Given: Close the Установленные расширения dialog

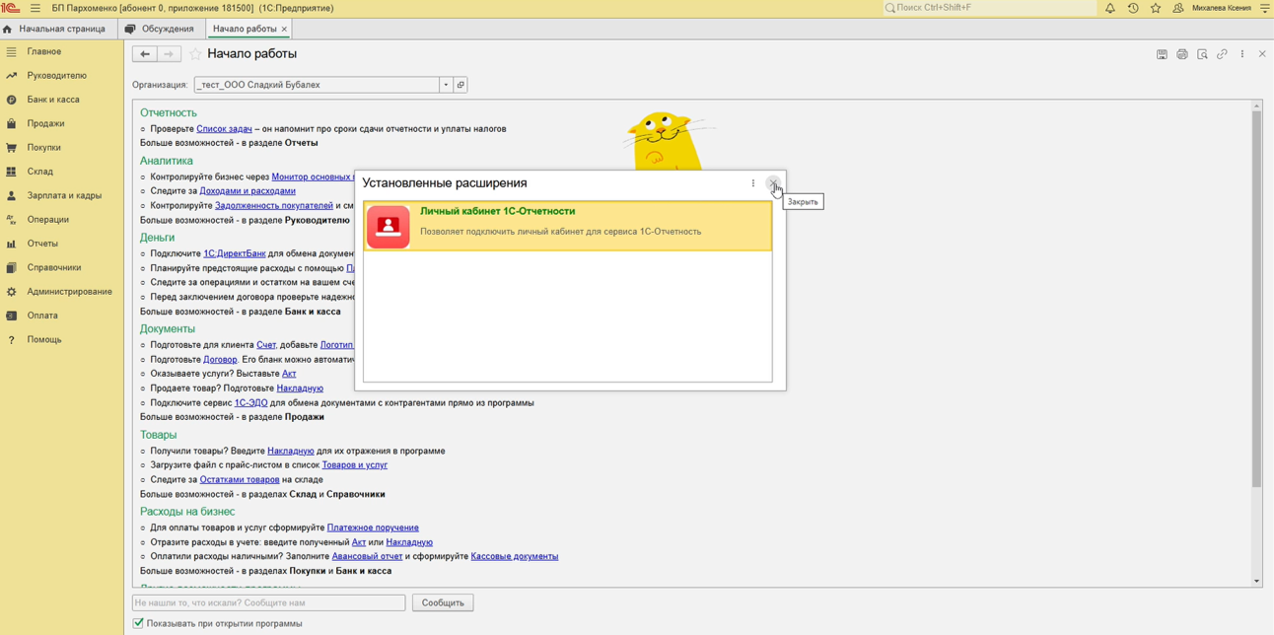Looking at the screenshot, I should pyautogui.click(x=773, y=183).
